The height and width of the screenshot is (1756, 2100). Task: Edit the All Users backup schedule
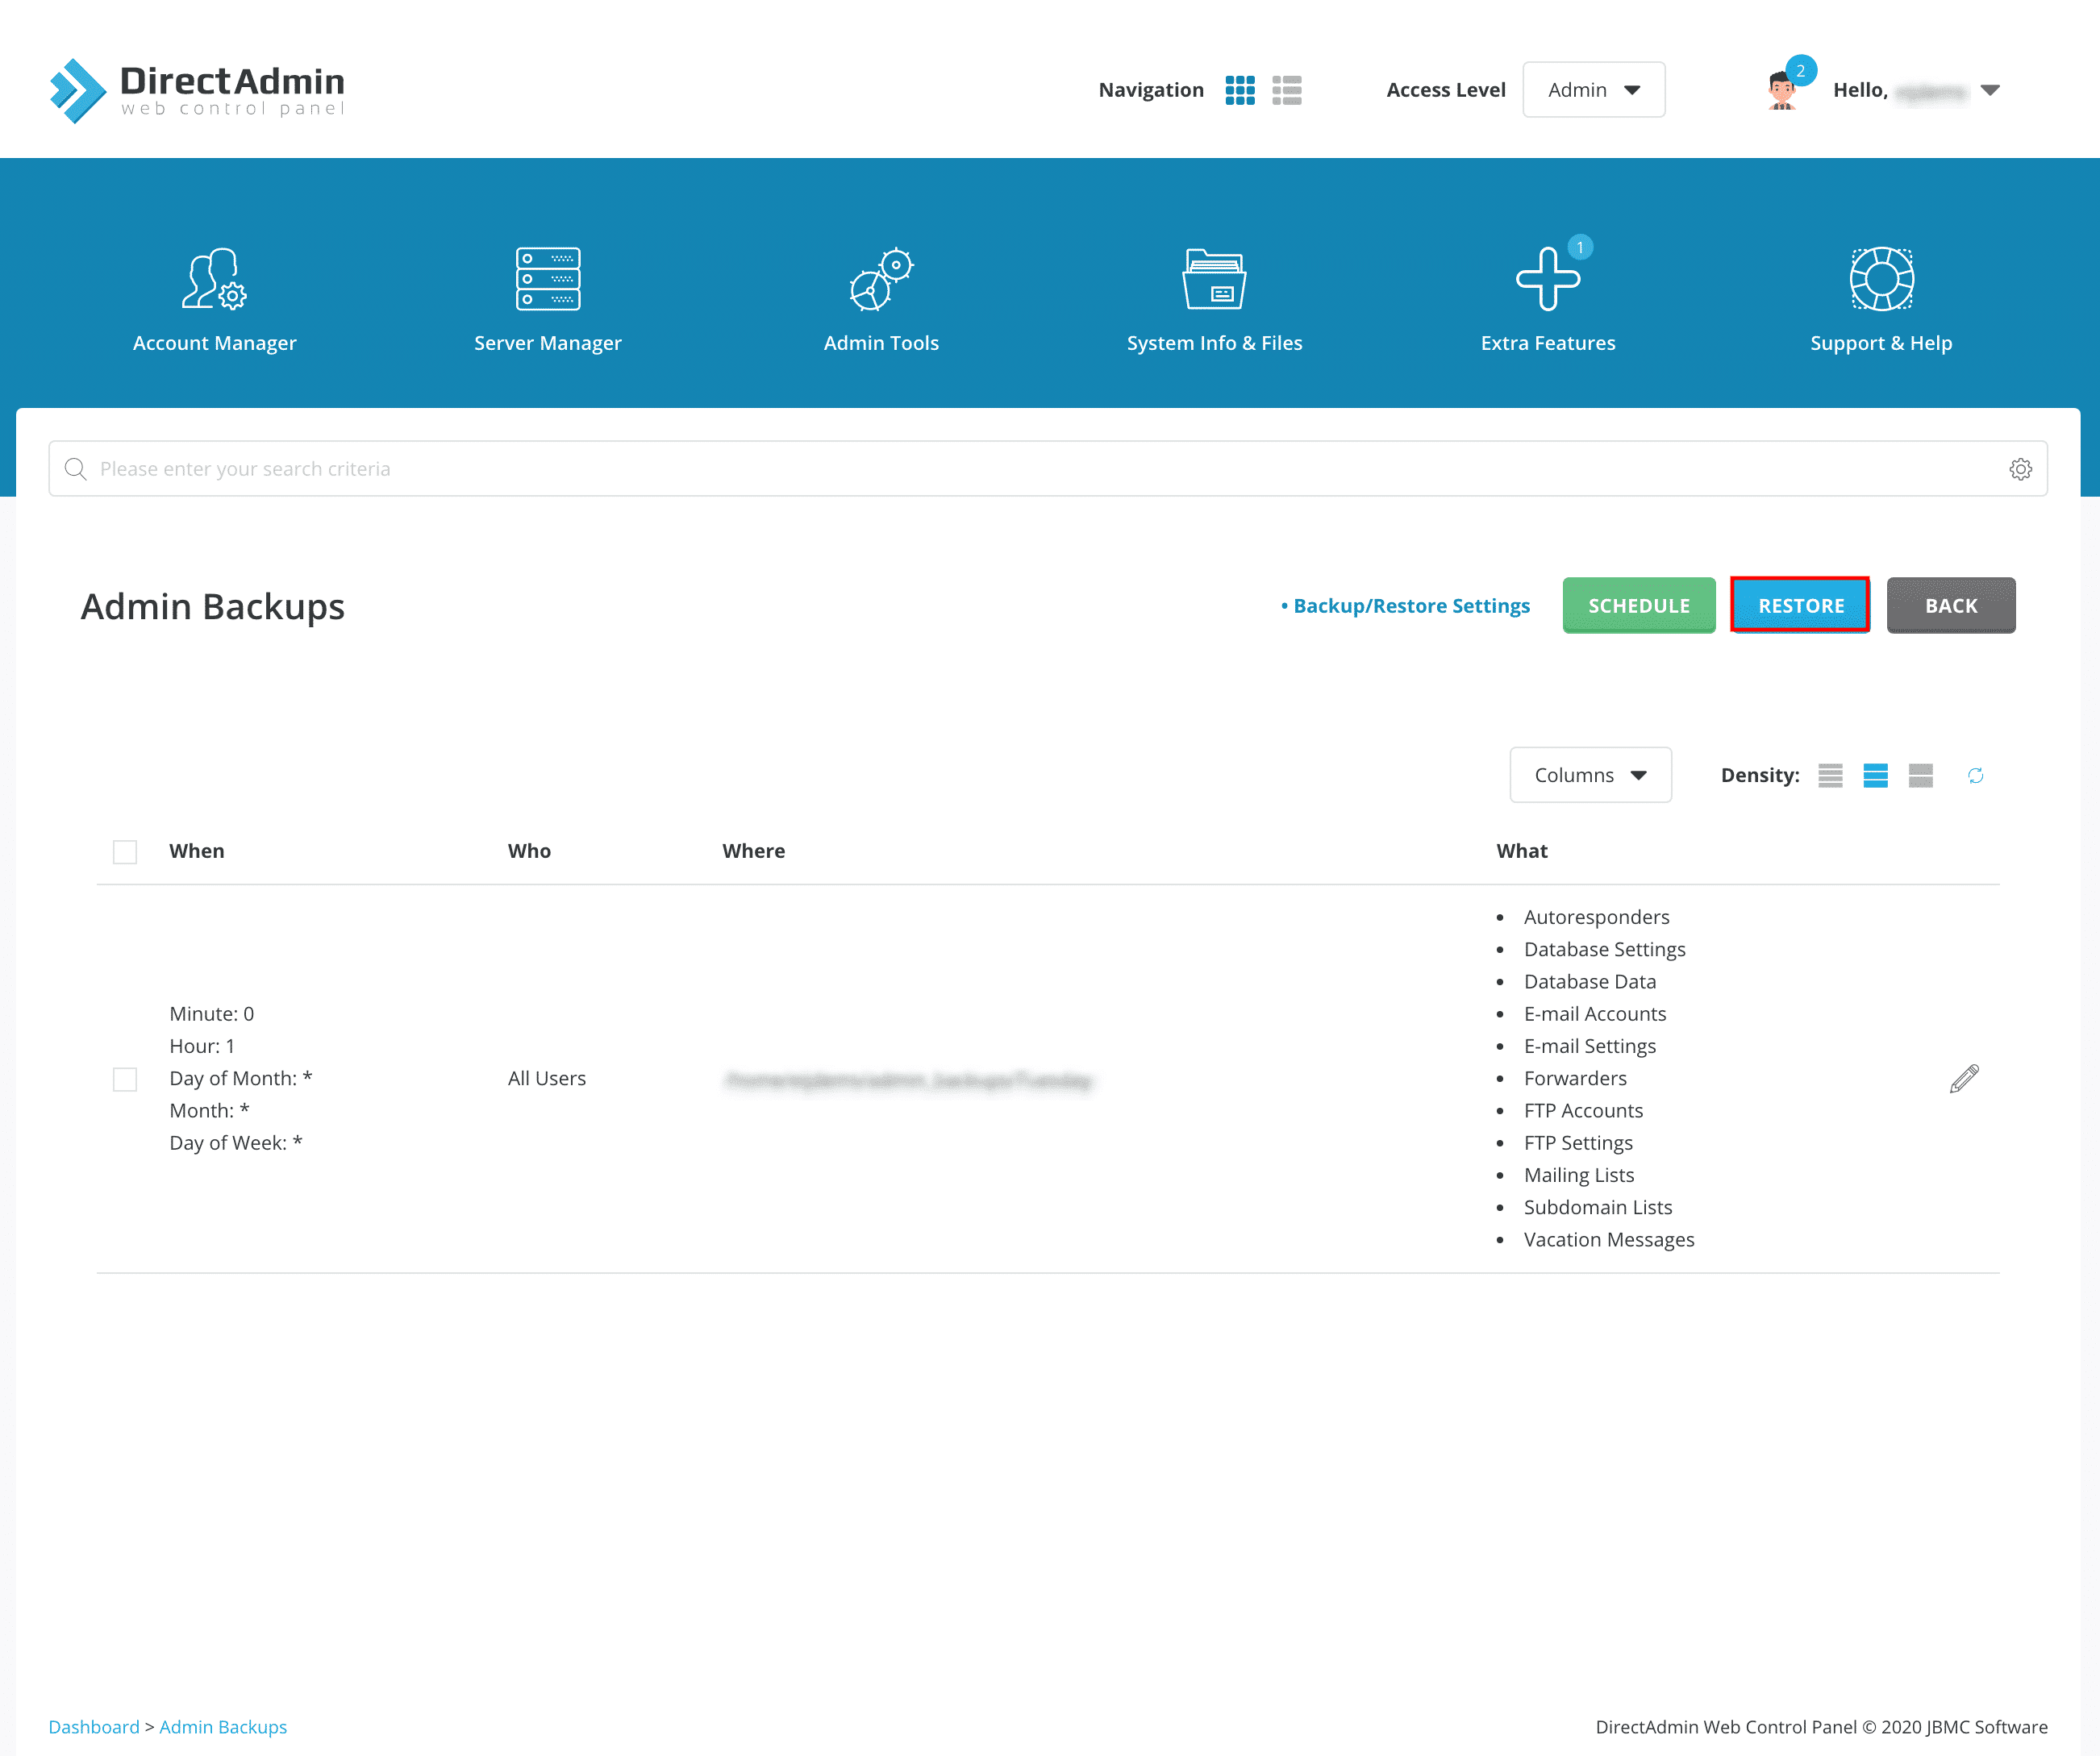click(x=1964, y=1079)
